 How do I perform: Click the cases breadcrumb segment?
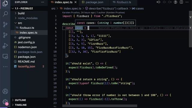pos(139,8)
